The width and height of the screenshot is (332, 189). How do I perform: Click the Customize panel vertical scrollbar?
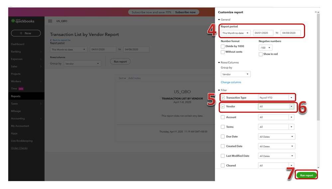click(x=318, y=67)
